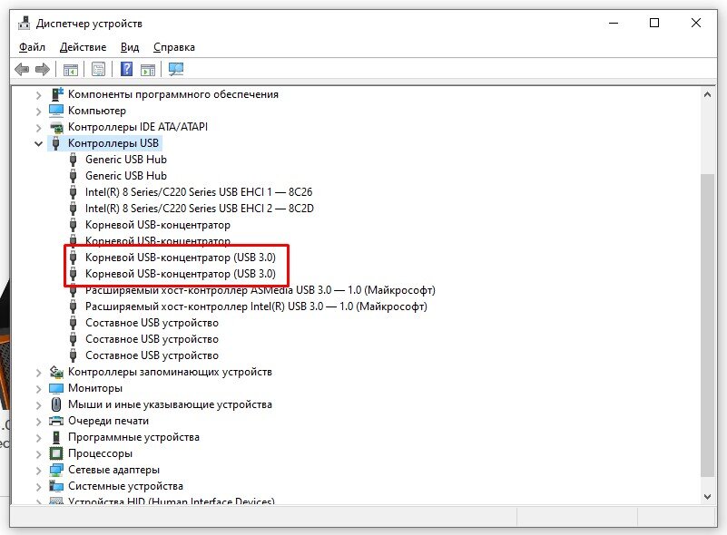The image size is (727, 535).
Task: Select ASMedia USB 3.0 host controller entry
Action: [x=260, y=290]
